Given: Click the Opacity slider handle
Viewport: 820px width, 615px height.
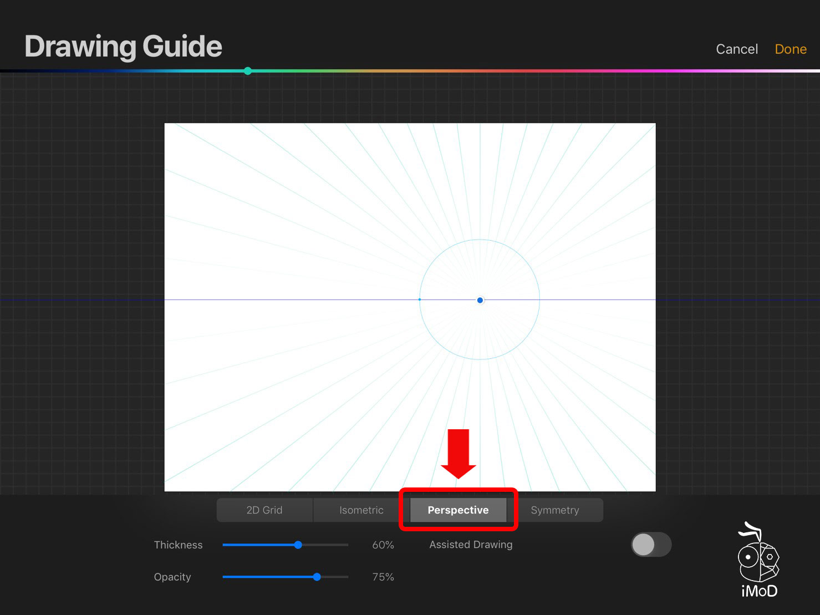Looking at the screenshot, I should tap(317, 577).
